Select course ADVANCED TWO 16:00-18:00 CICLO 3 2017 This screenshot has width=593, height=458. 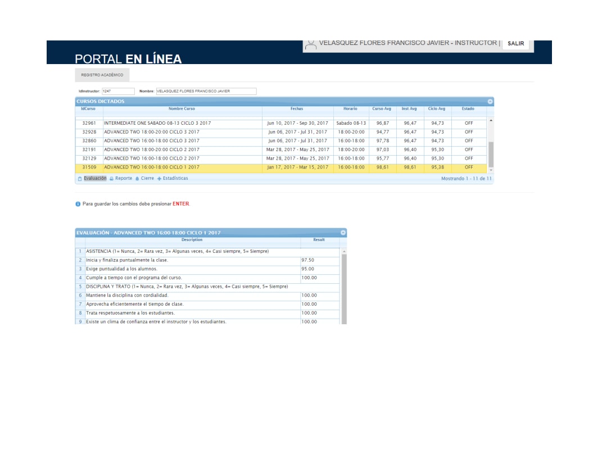[x=280, y=140]
